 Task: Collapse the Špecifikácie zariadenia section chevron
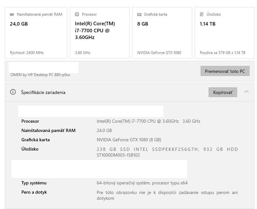click(x=246, y=92)
